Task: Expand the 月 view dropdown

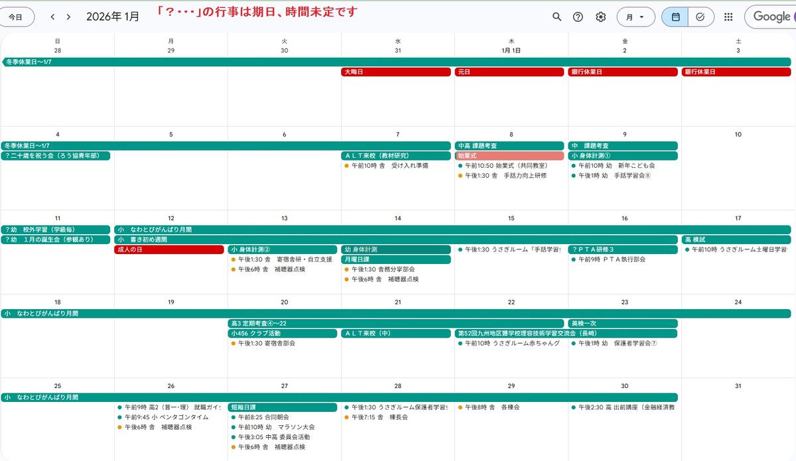Action: 635,17
